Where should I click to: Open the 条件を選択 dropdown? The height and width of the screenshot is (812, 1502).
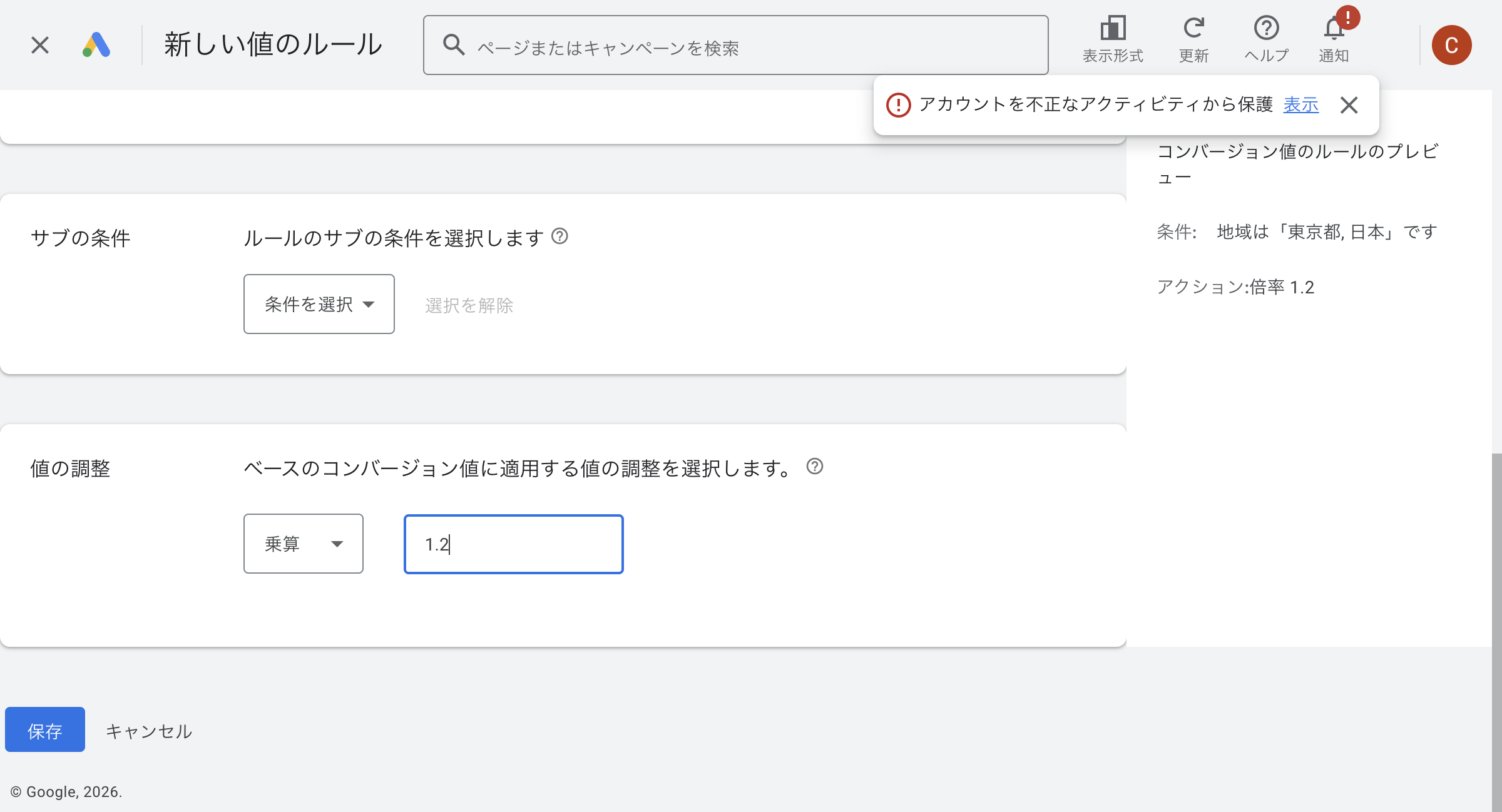tap(319, 304)
